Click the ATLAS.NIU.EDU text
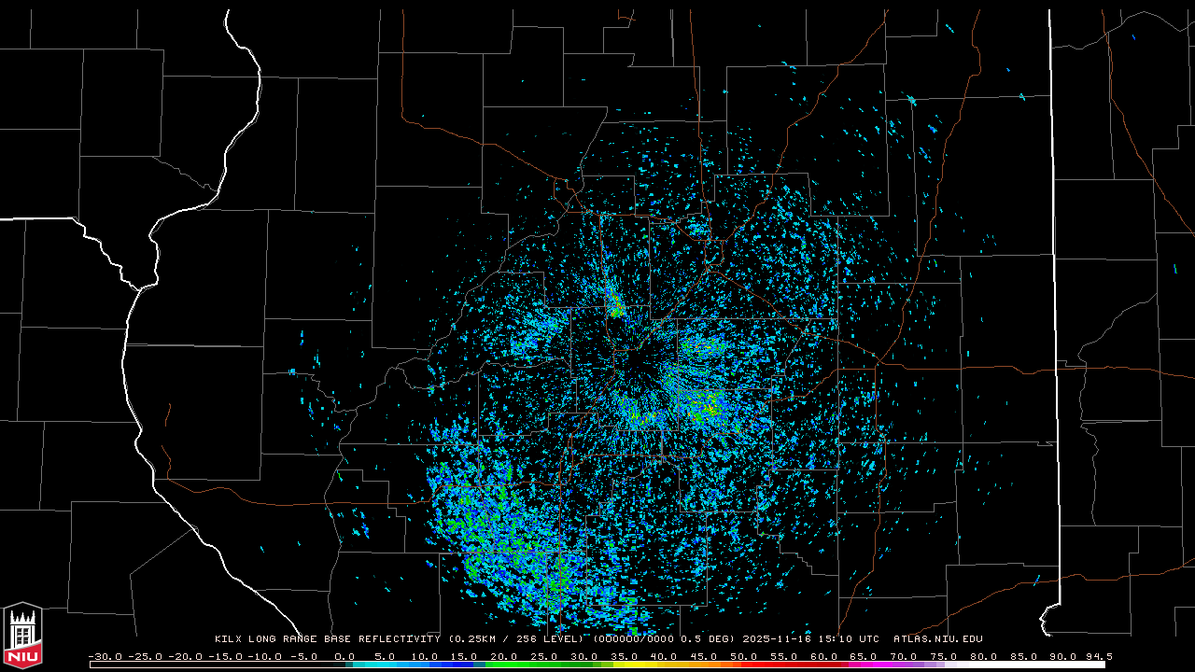Viewport: 1195px width, 672px height. (x=938, y=639)
